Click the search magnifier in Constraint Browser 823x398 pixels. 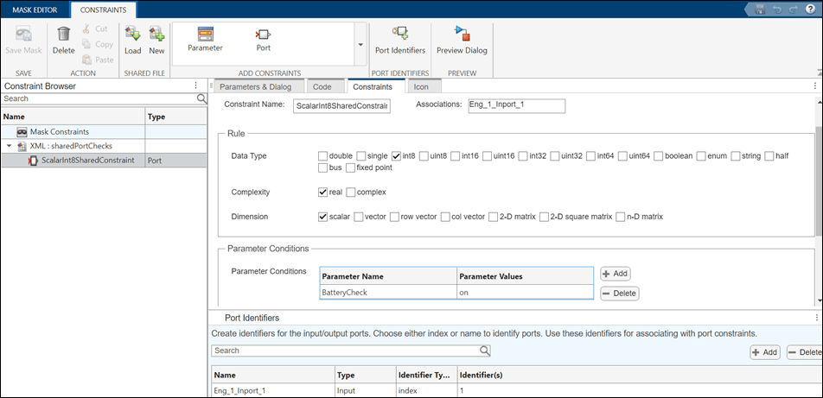[202, 99]
